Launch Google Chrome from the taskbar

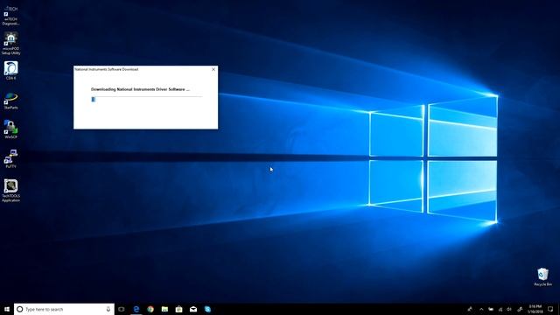[150, 309]
